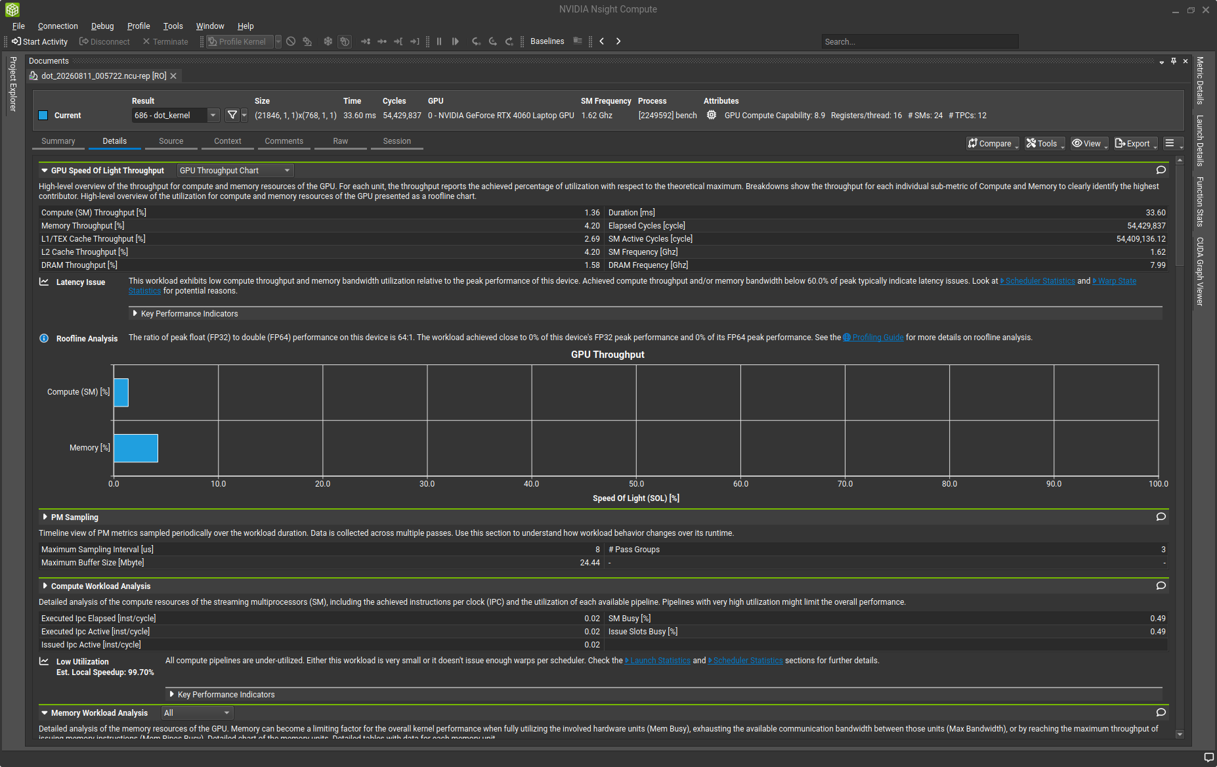Click the step-in curved arrow icon
Screen dimensions: 1217x767
476,41
